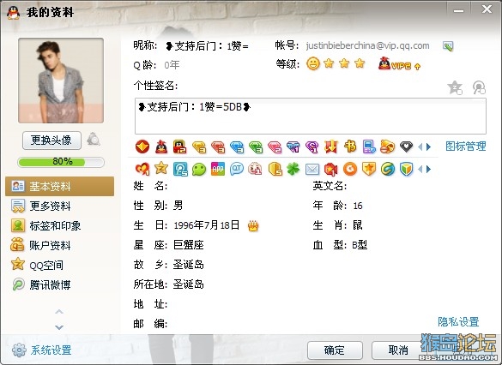This screenshot has width=502, height=365.
Task: Click the profile avatar photo
Action: (61, 81)
